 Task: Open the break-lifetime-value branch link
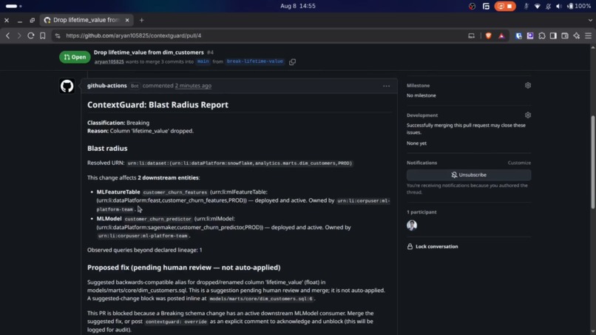(x=254, y=61)
